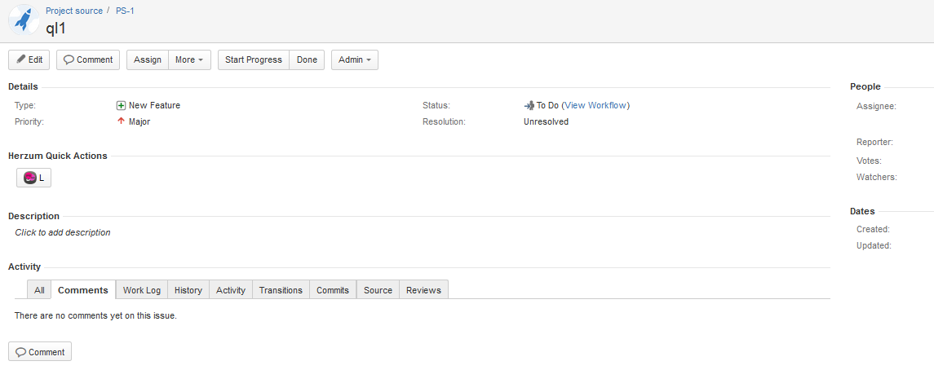Mark issue as Done

pyautogui.click(x=307, y=60)
